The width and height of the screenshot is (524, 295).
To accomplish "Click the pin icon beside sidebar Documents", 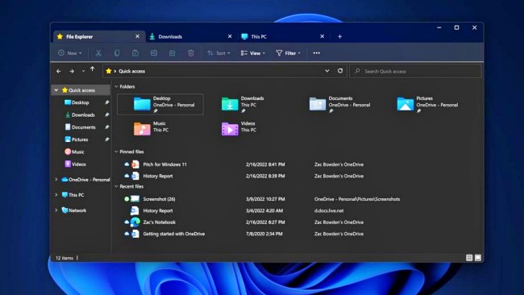I will click(106, 127).
